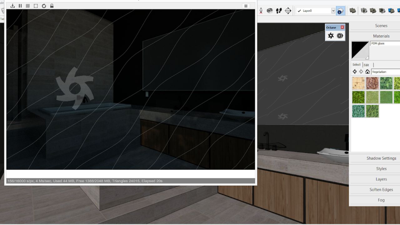Pause the Octane render
Viewport: 400px width, 225px height.
coord(20,6)
